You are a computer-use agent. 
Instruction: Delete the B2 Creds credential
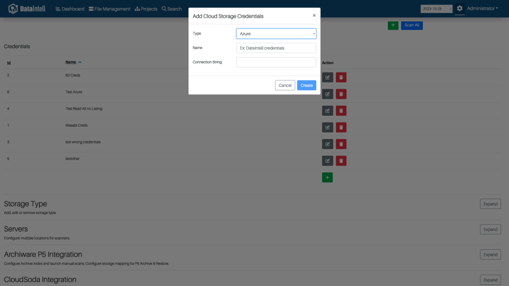click(x=341, y=77)
